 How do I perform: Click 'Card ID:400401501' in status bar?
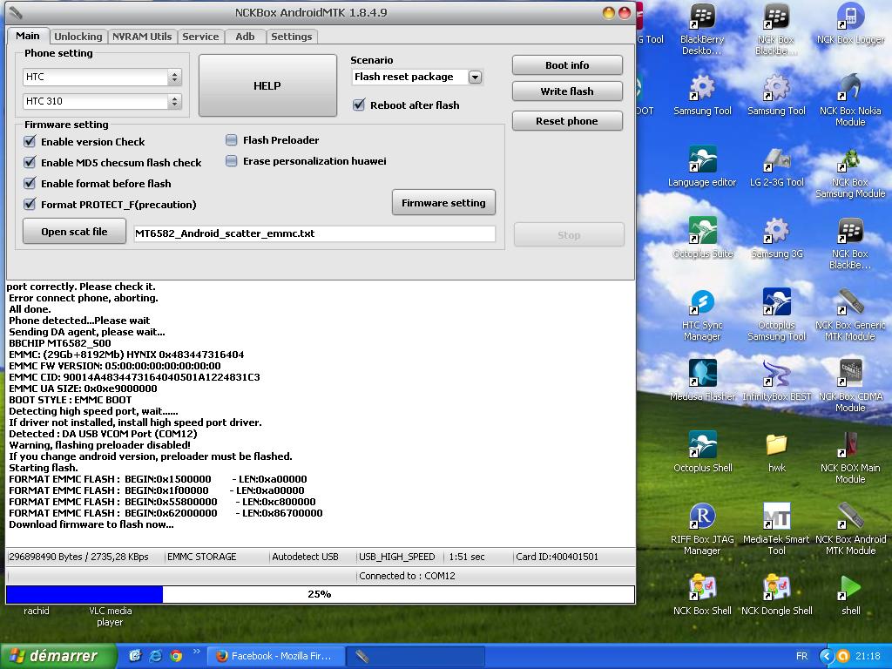(x=557, y=557)
